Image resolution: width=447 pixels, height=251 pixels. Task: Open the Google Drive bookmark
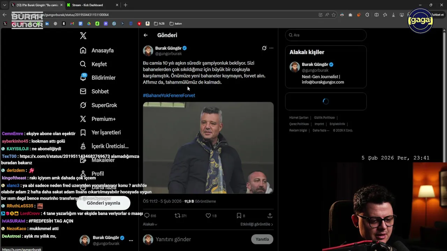[x=89, y=24]
